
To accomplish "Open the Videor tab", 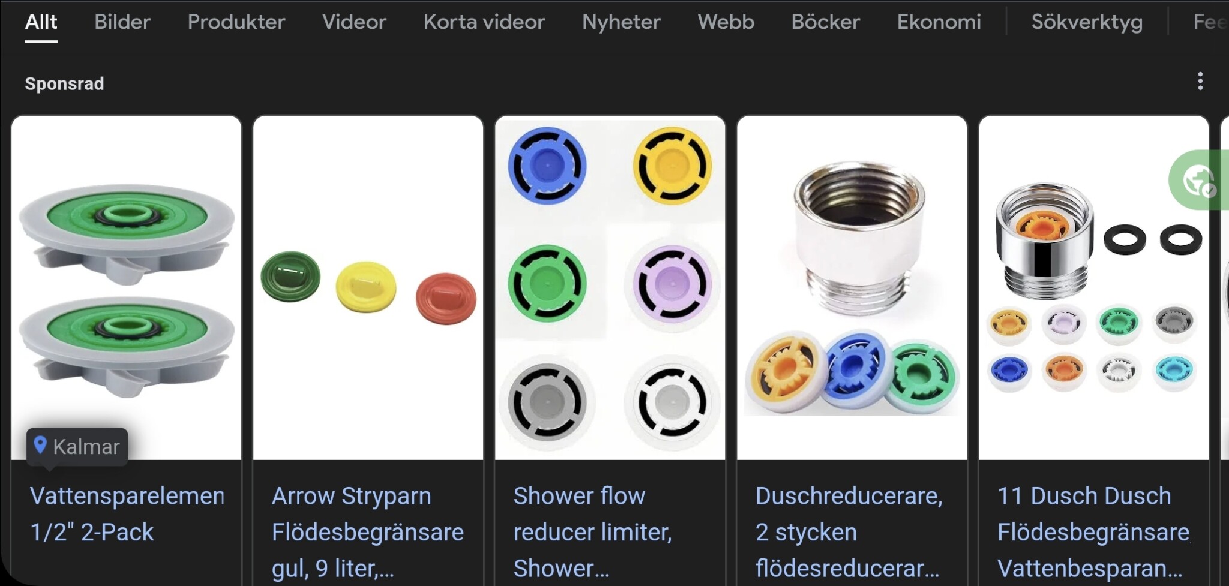I will (354, 22).
